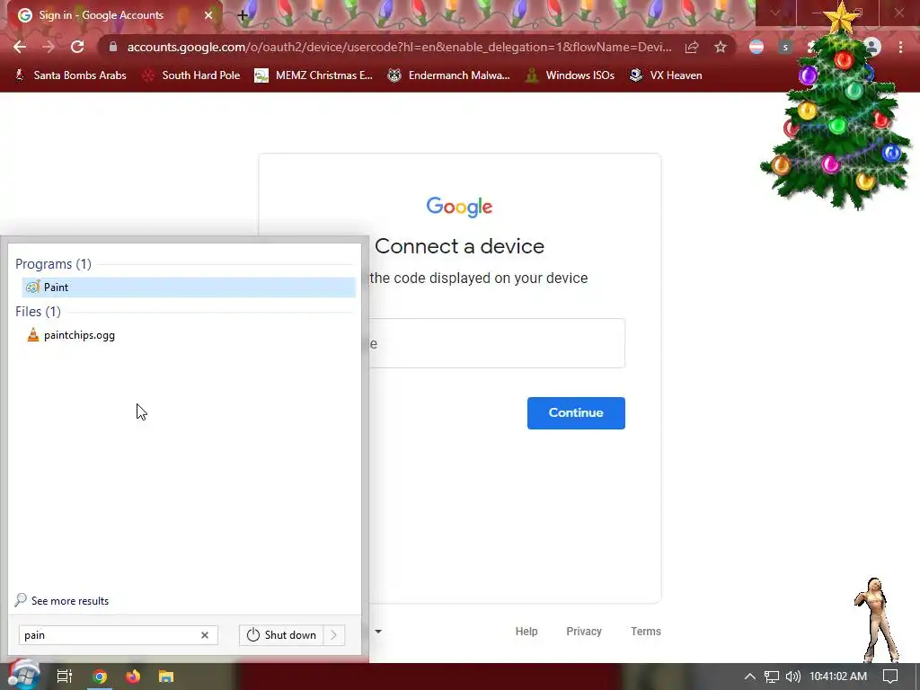Viewport: 920px width, 690px height.
Task: Click the Files (1) heading
Action: tap(38, 312)
